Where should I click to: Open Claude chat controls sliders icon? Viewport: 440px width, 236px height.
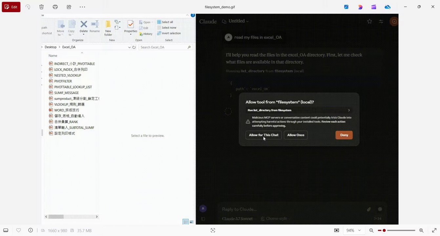(381, 21)
